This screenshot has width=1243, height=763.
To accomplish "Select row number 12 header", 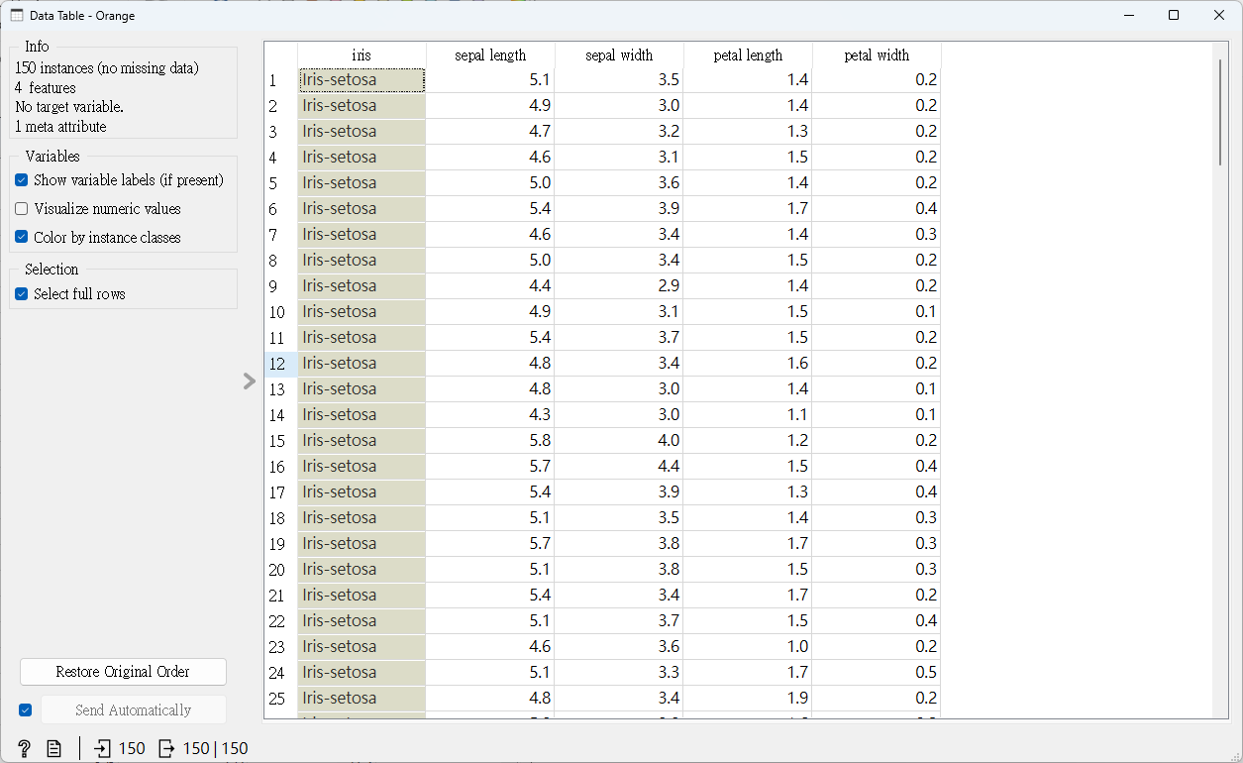I will tap(278, 364).
